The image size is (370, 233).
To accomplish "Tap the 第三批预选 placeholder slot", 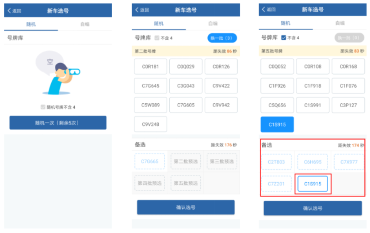I will click(x=221, y=162).
